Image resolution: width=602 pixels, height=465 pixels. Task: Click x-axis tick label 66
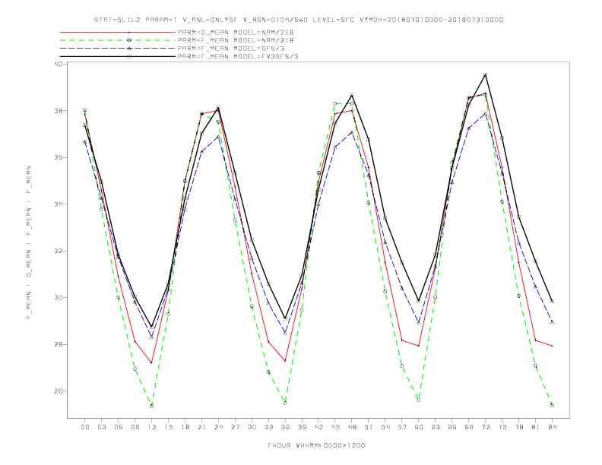coord(452,427)
